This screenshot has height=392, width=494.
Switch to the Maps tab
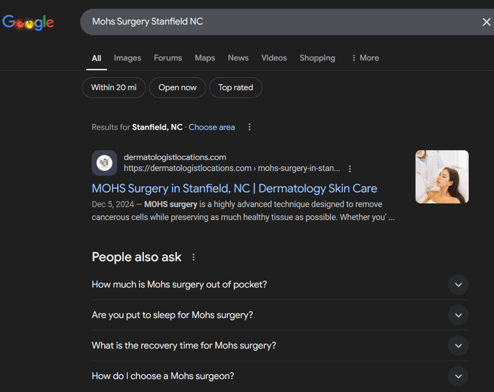(205, 58)
